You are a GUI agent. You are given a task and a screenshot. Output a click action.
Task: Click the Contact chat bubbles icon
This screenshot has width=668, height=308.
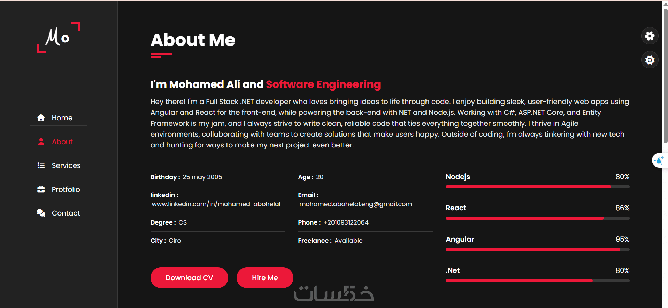41,213
